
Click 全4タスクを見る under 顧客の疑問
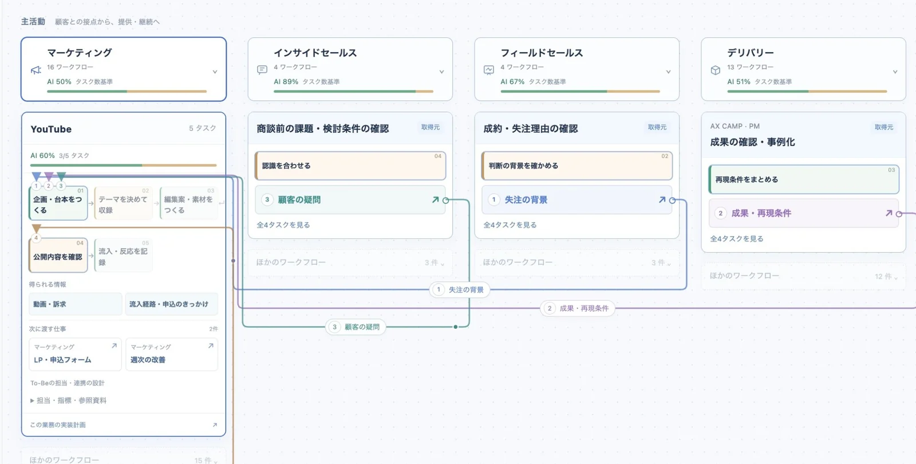coord(283,225)
